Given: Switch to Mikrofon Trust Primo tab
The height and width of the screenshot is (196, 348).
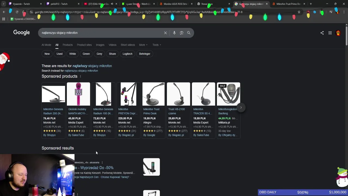Looking at the screenshot, I should tap(288, 4).
